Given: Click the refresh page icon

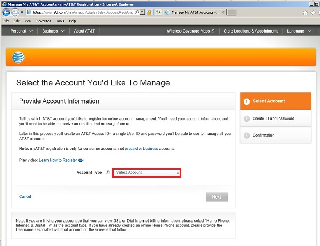Looking at the screenshot, I should pos(158,12).
